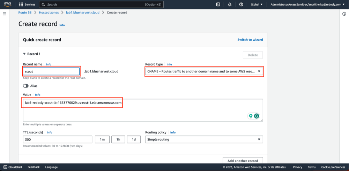
Task: Click Info link next to Record type
Action: (169, 64)
